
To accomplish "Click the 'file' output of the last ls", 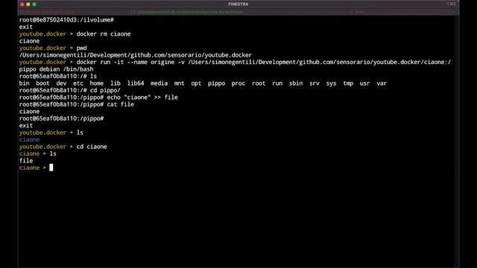I will coord(26,161).
